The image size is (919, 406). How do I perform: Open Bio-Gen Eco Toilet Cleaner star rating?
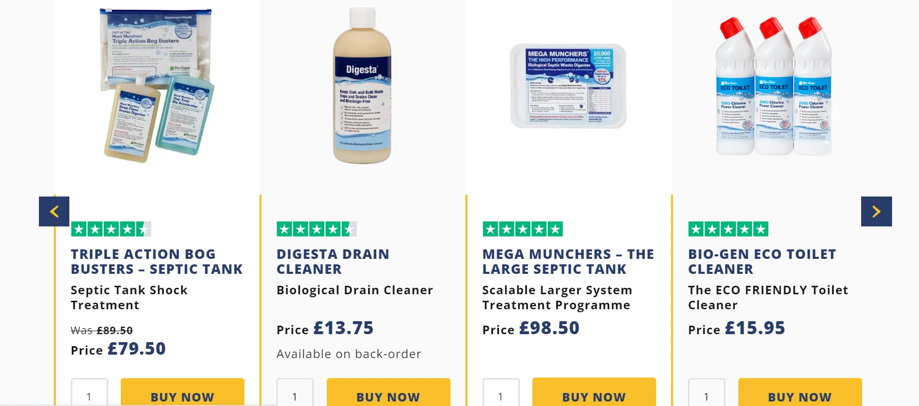pos(728,229)
